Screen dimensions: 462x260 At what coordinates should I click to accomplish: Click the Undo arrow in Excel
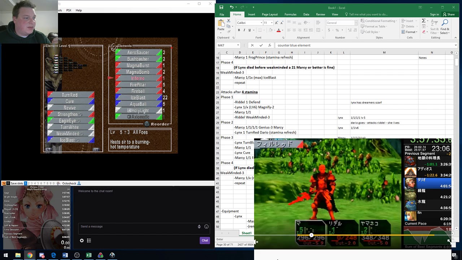(231, 7)
